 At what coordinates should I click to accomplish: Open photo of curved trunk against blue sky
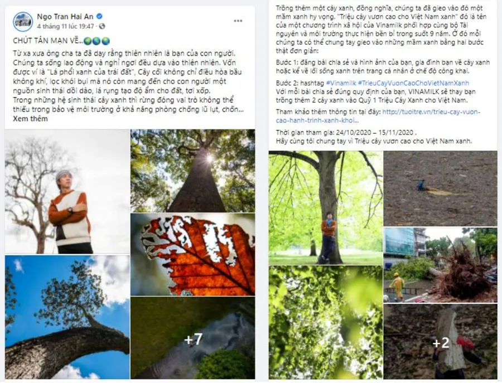click(x=67, y=317)
